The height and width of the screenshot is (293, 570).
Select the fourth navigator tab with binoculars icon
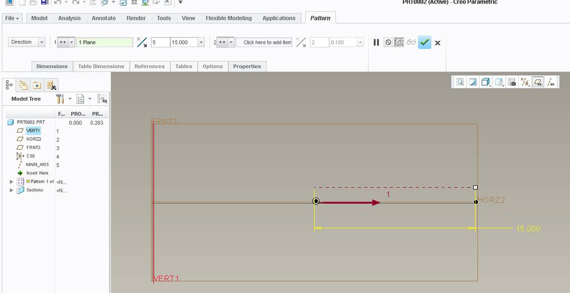pyautogui.click(x=51, y=85)
